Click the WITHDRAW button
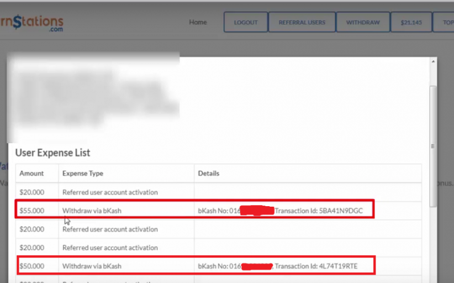The width and height of the screenshot is (454, 283). coord(363,23)
